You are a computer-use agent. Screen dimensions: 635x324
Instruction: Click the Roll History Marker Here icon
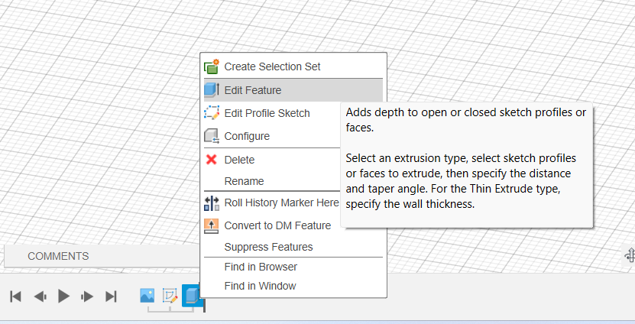pyautogui.click(x=212, y=203)
